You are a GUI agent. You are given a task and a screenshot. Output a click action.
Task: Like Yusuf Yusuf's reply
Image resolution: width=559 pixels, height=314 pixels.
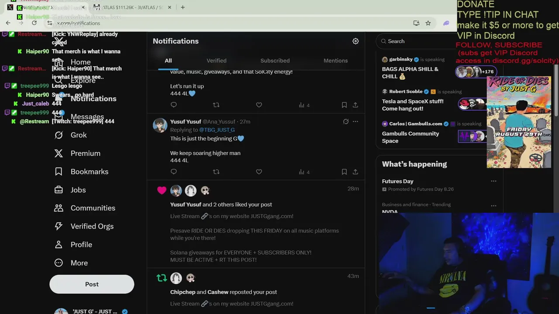point(259,172)
